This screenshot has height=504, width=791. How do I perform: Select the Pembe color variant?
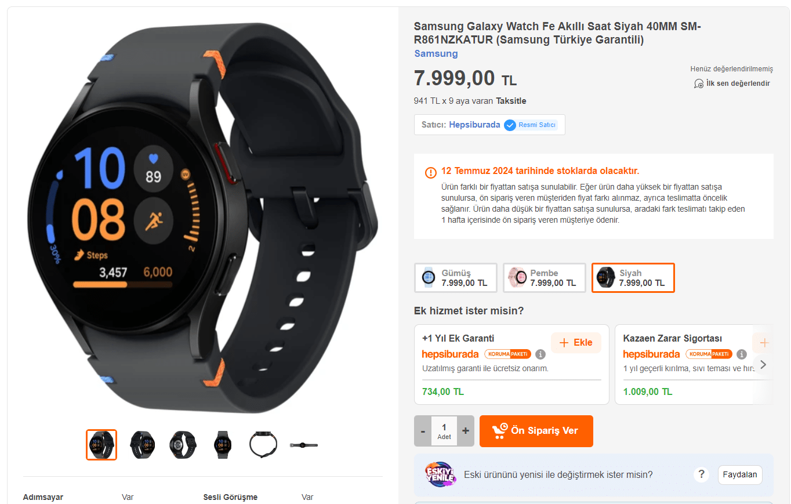coord(545,278)
